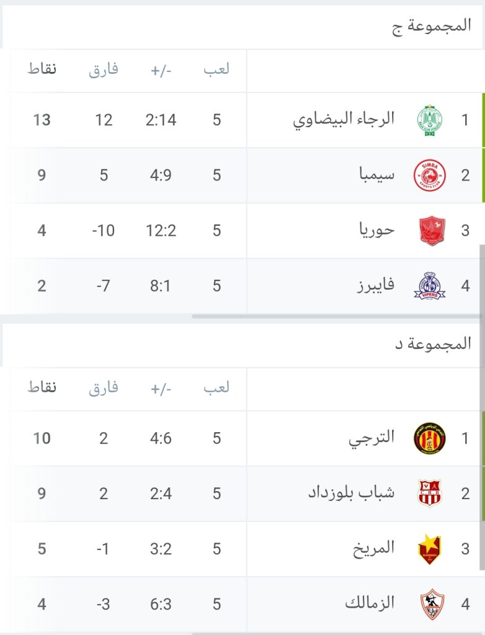Viewport: 485px width, 635px height.
Task: Select the المجموعة ج group heading
Action: point(431,26)
